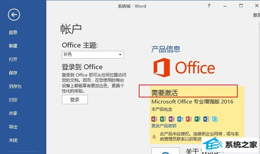
Task: Click the 更改产品密钥 link
Action: pyautogui.click(x=164, y=126)
